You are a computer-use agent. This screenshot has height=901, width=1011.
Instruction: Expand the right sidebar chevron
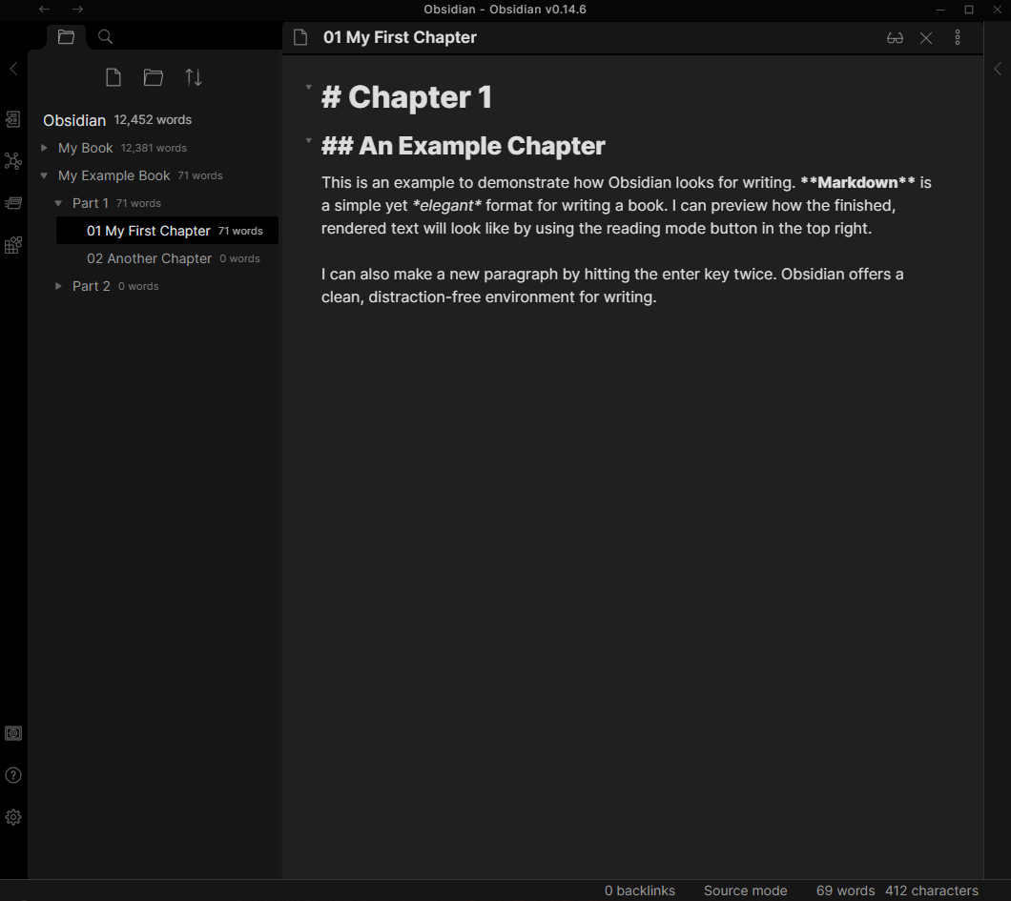click(998, 69)
